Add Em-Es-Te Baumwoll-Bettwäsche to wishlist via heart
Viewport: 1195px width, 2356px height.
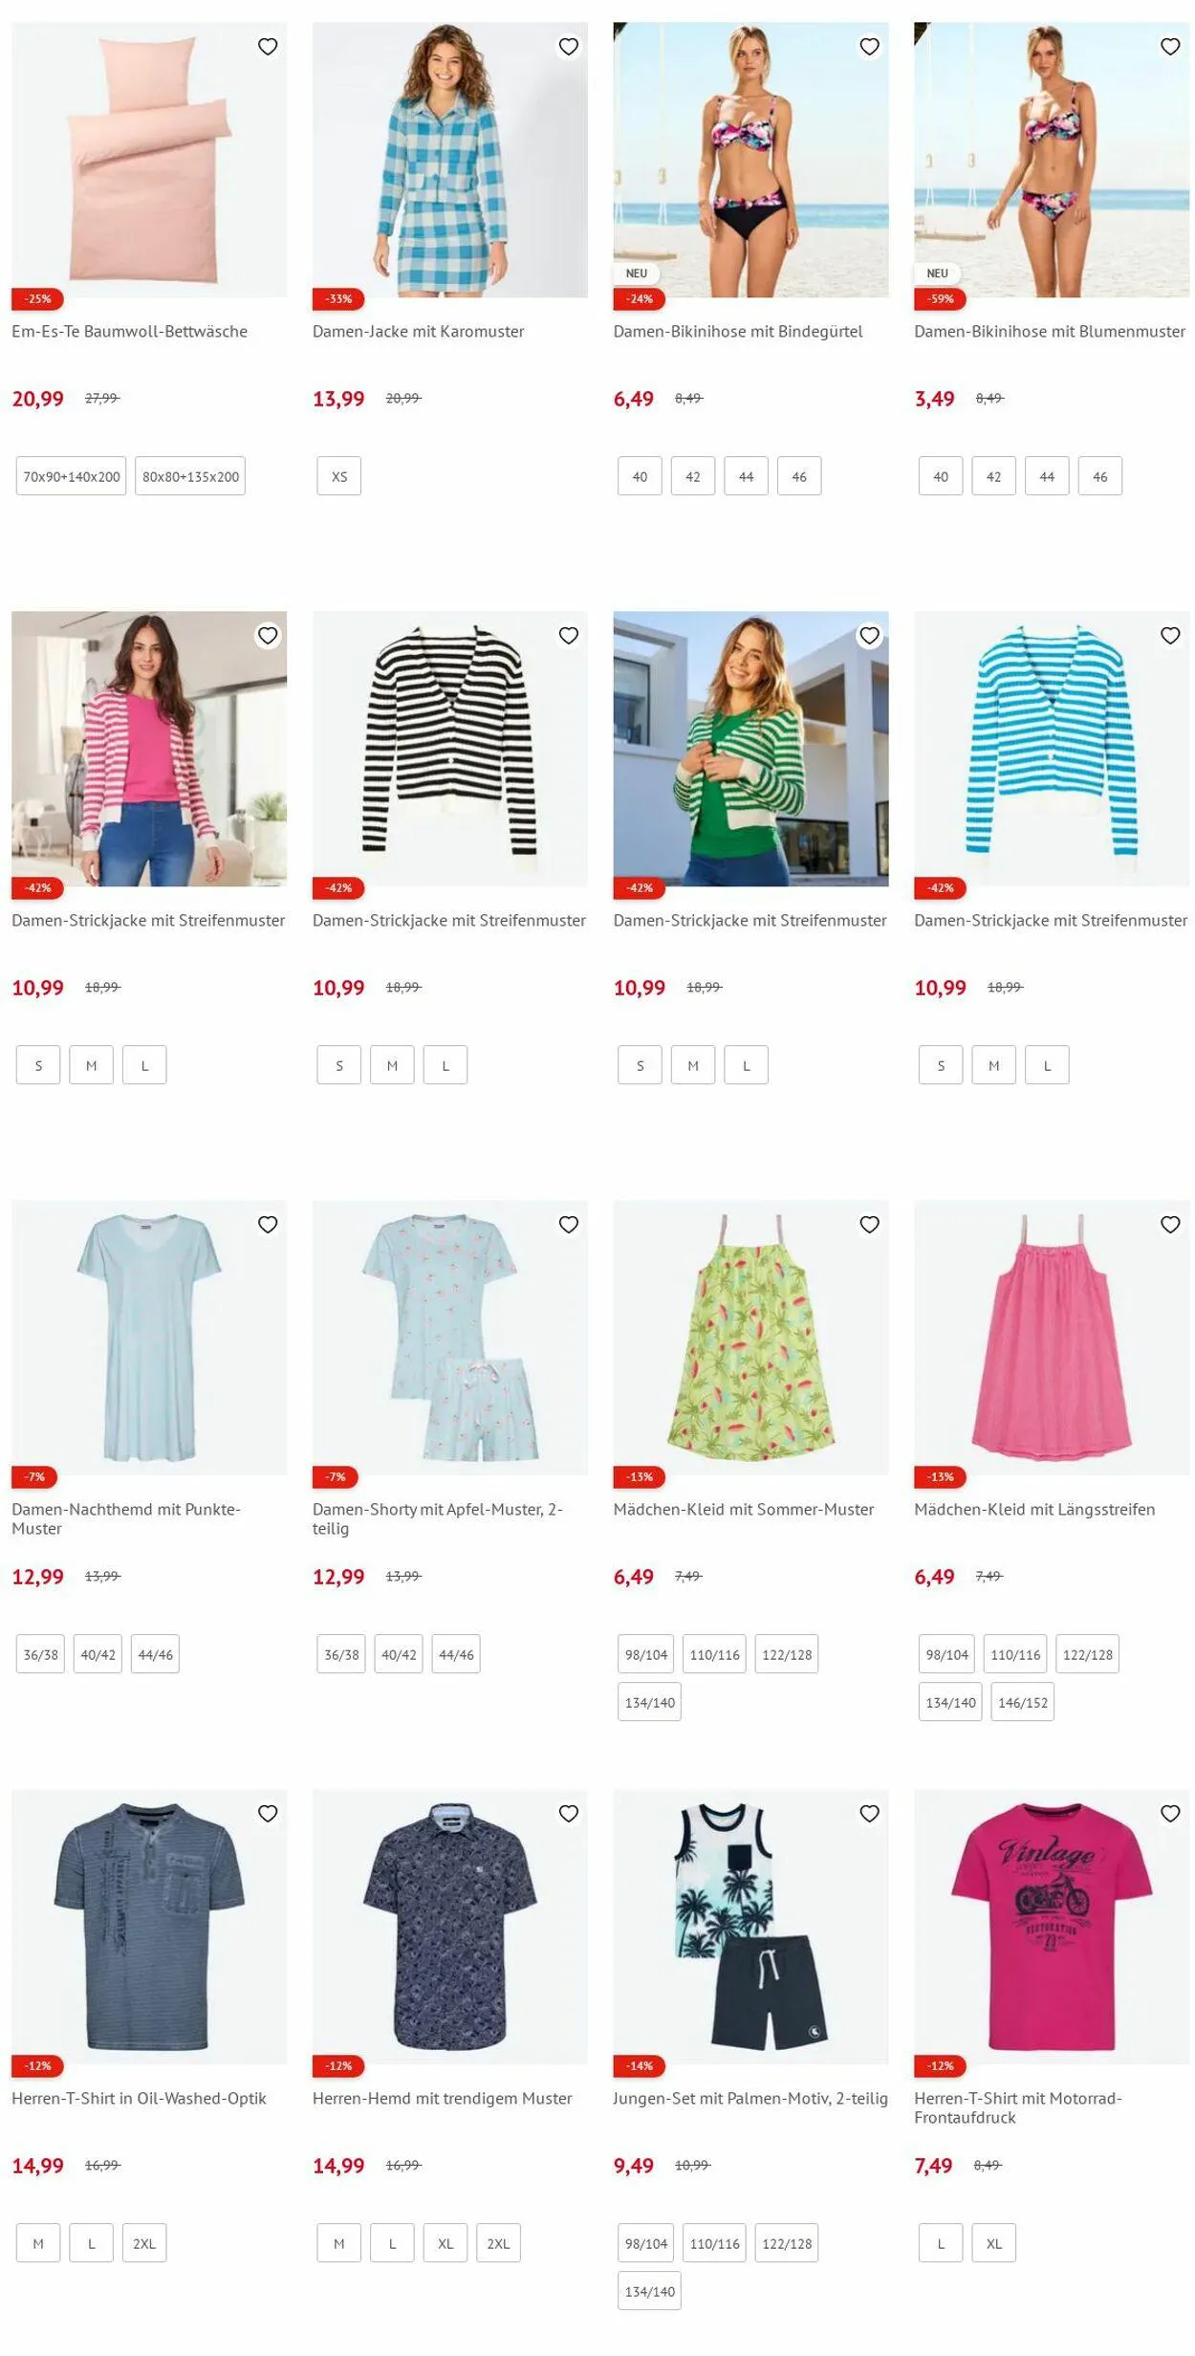point(268,47)
